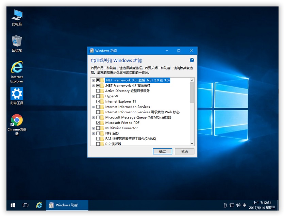Select the 附带工具 gear icon on desktop
This screenshot has width=285, height=217.
pos(17,96)
